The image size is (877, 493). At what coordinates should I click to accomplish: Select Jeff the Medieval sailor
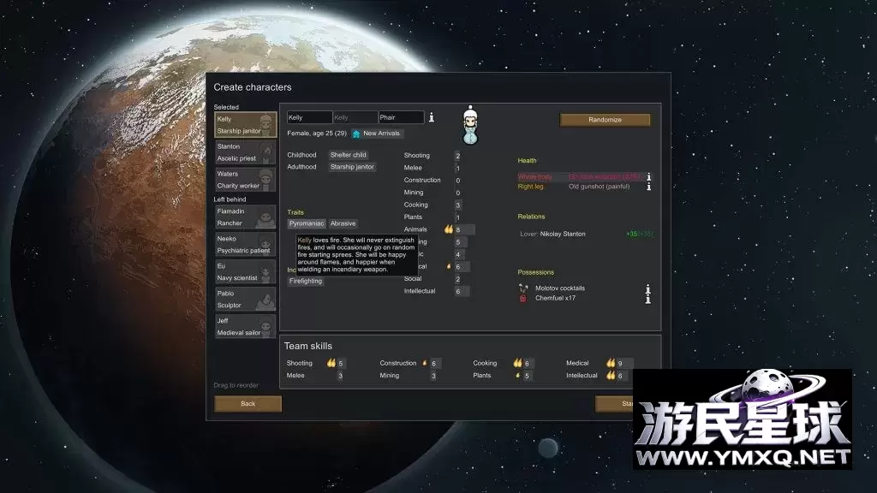pyautogui.click(x=246, y=326)
